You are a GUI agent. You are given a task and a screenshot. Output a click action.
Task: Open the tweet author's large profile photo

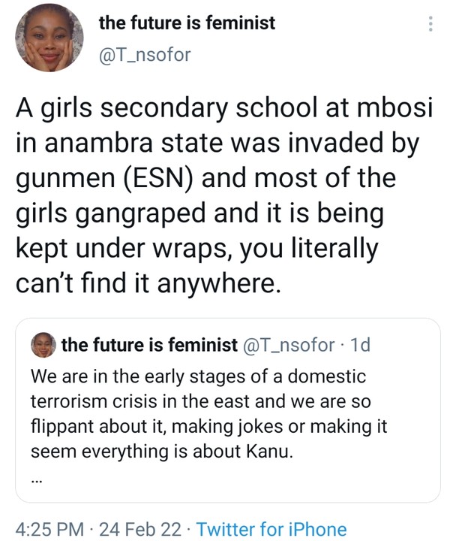coord(49,38)
